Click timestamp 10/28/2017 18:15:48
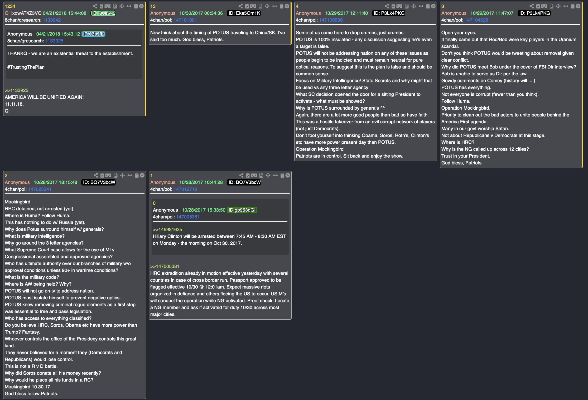The width and height of the screenshot is (588, 400). tap(55, 182)
